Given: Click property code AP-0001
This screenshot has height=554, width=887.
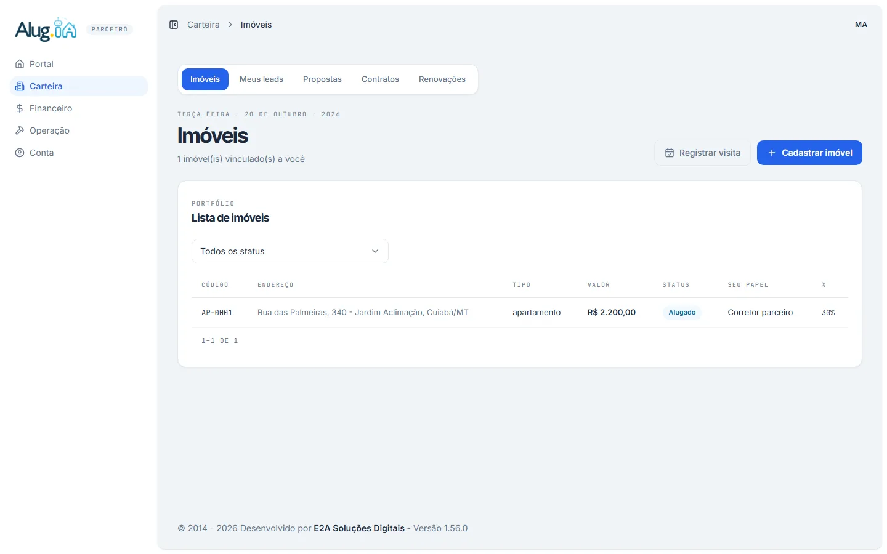Looking at the screenshot, I should click(x=217, y=313).
